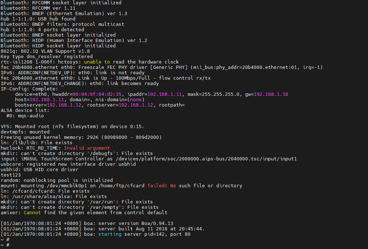This screenshot has width=368, height=249.
Task: Click the bootserver address 192.168.1.12
Action: click(x=64, y=105)
